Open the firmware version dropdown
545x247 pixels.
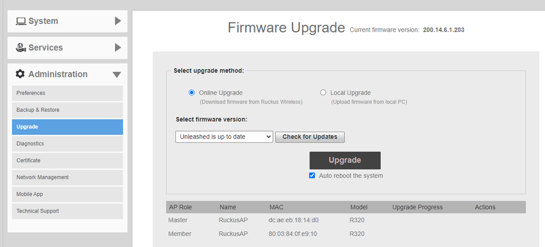[x=224, y=137]
